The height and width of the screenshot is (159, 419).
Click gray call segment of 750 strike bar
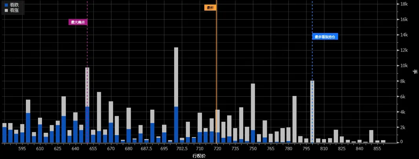253,107
